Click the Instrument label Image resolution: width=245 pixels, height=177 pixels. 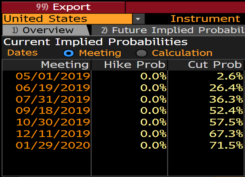(x=205, y=19)
